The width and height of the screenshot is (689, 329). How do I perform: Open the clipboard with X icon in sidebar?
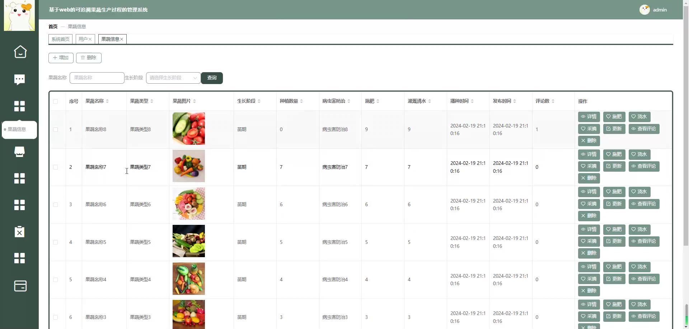[20, 232]
